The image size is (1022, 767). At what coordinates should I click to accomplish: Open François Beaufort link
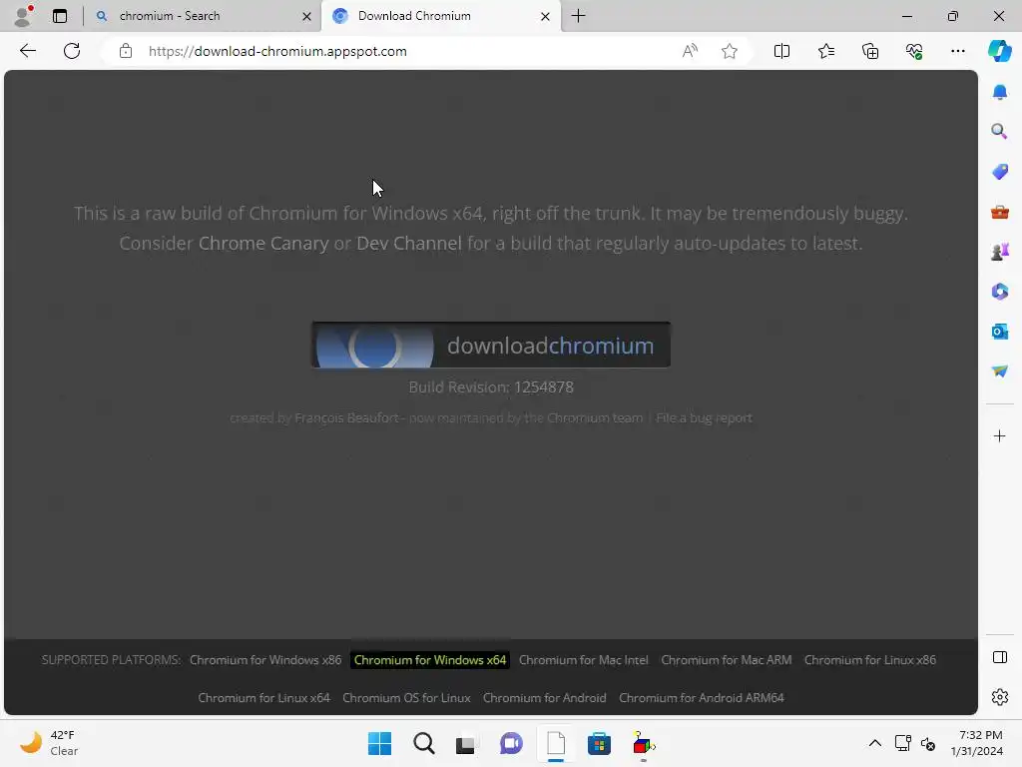[346, 418]
